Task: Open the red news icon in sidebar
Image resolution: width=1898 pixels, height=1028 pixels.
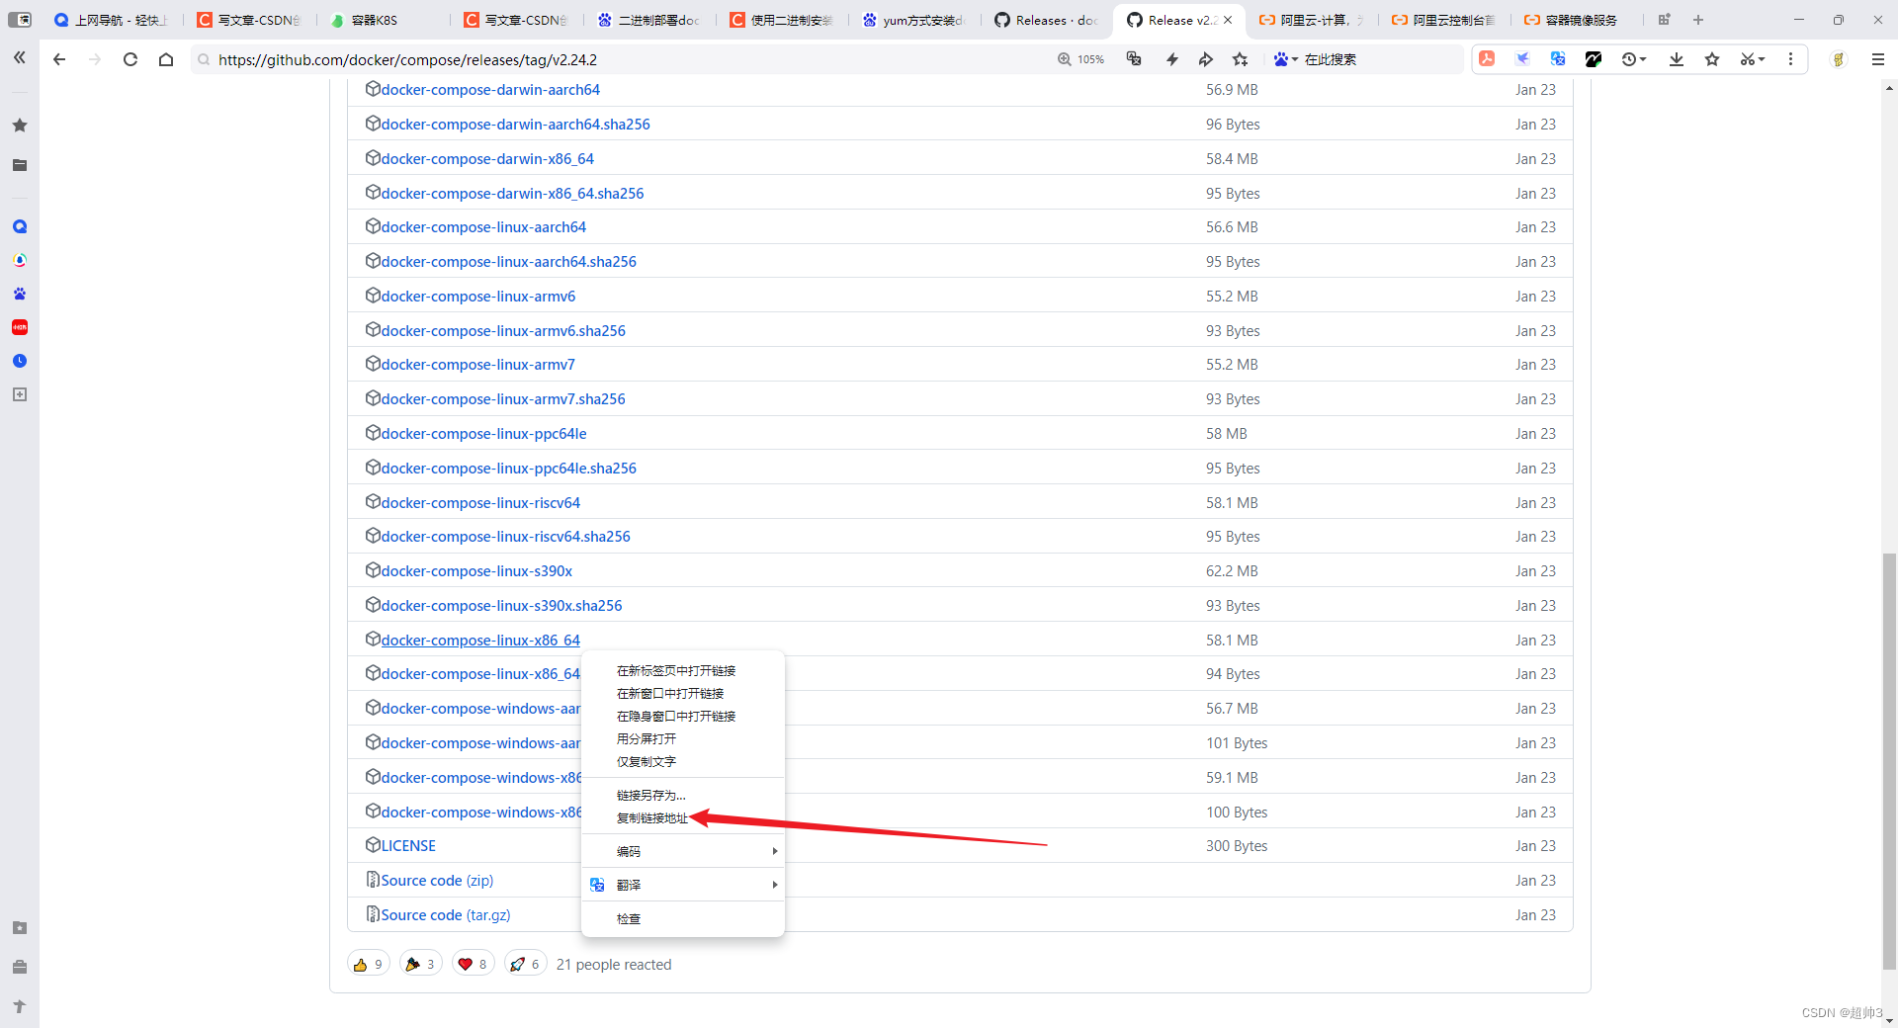Action: click(x=20, y=327)
